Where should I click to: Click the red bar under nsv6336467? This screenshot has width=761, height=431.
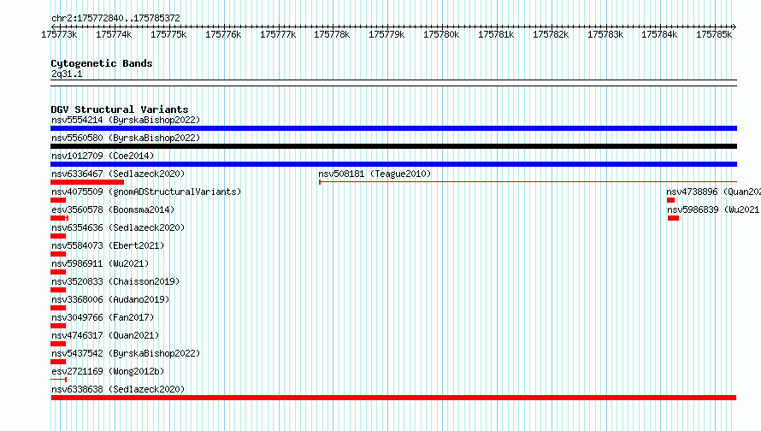tap(87, 182)
